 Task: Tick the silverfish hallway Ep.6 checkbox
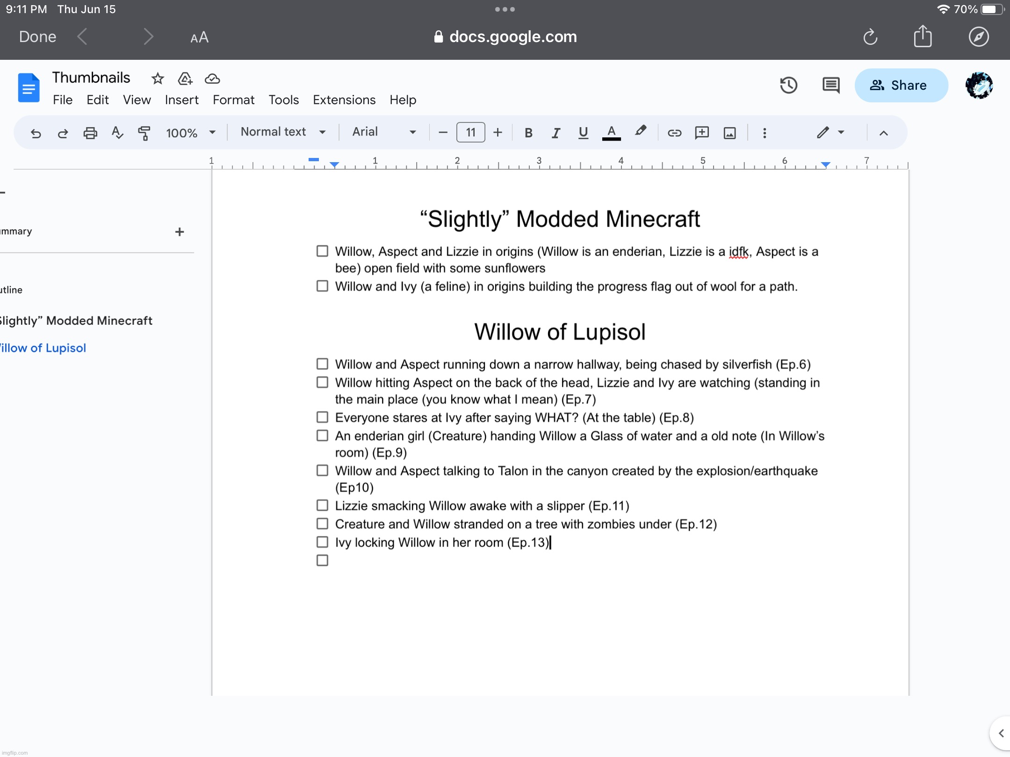coord(322,364)
